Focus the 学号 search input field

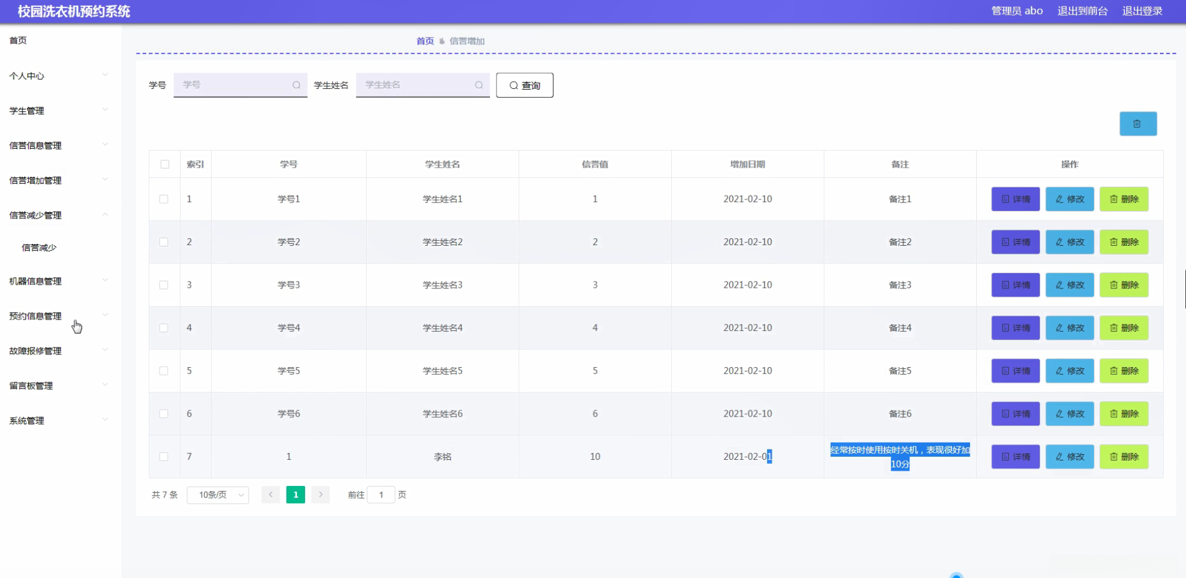coord(240,85)
